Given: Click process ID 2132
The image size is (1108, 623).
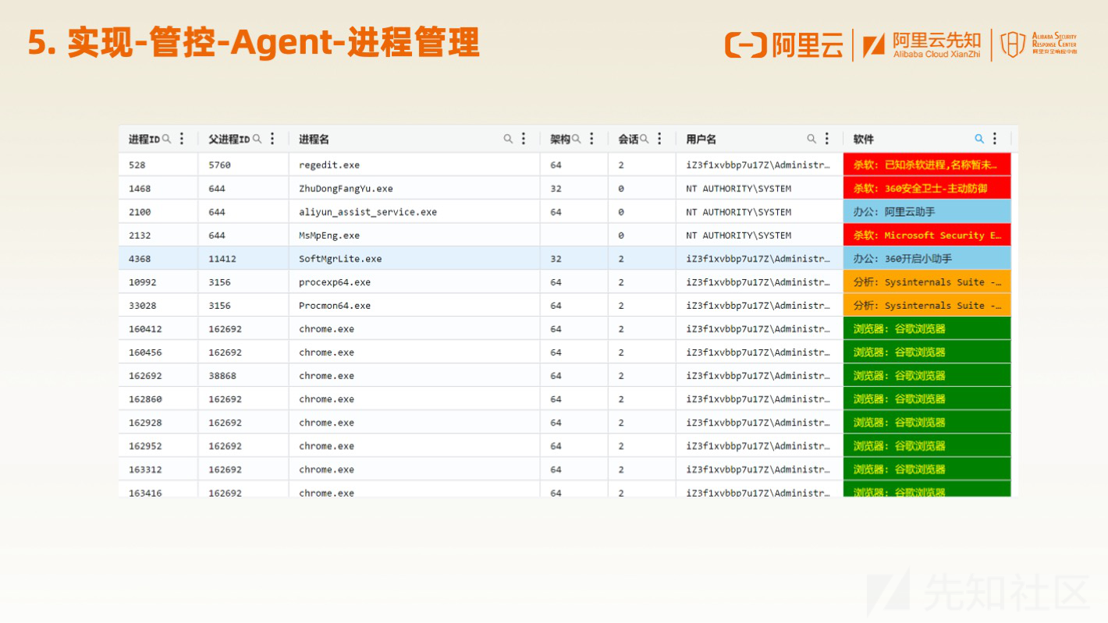Looking at the screenshot, I should (140, 235).
